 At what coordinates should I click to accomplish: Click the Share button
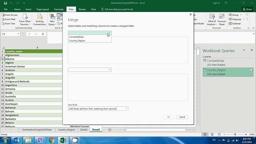point(247,9)
